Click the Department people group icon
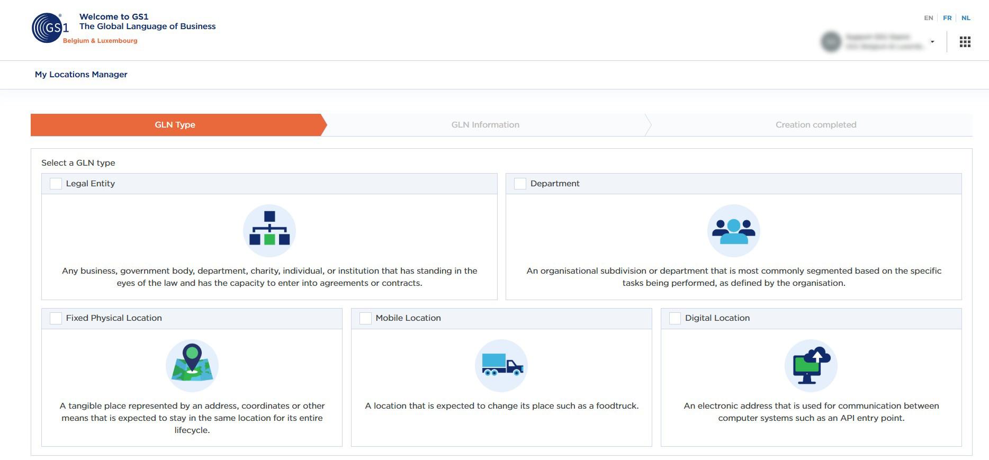 coord(733,231)
